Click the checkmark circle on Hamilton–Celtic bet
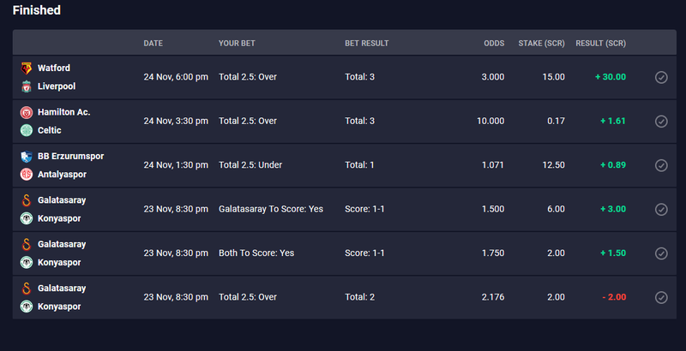 click(661, 122)
